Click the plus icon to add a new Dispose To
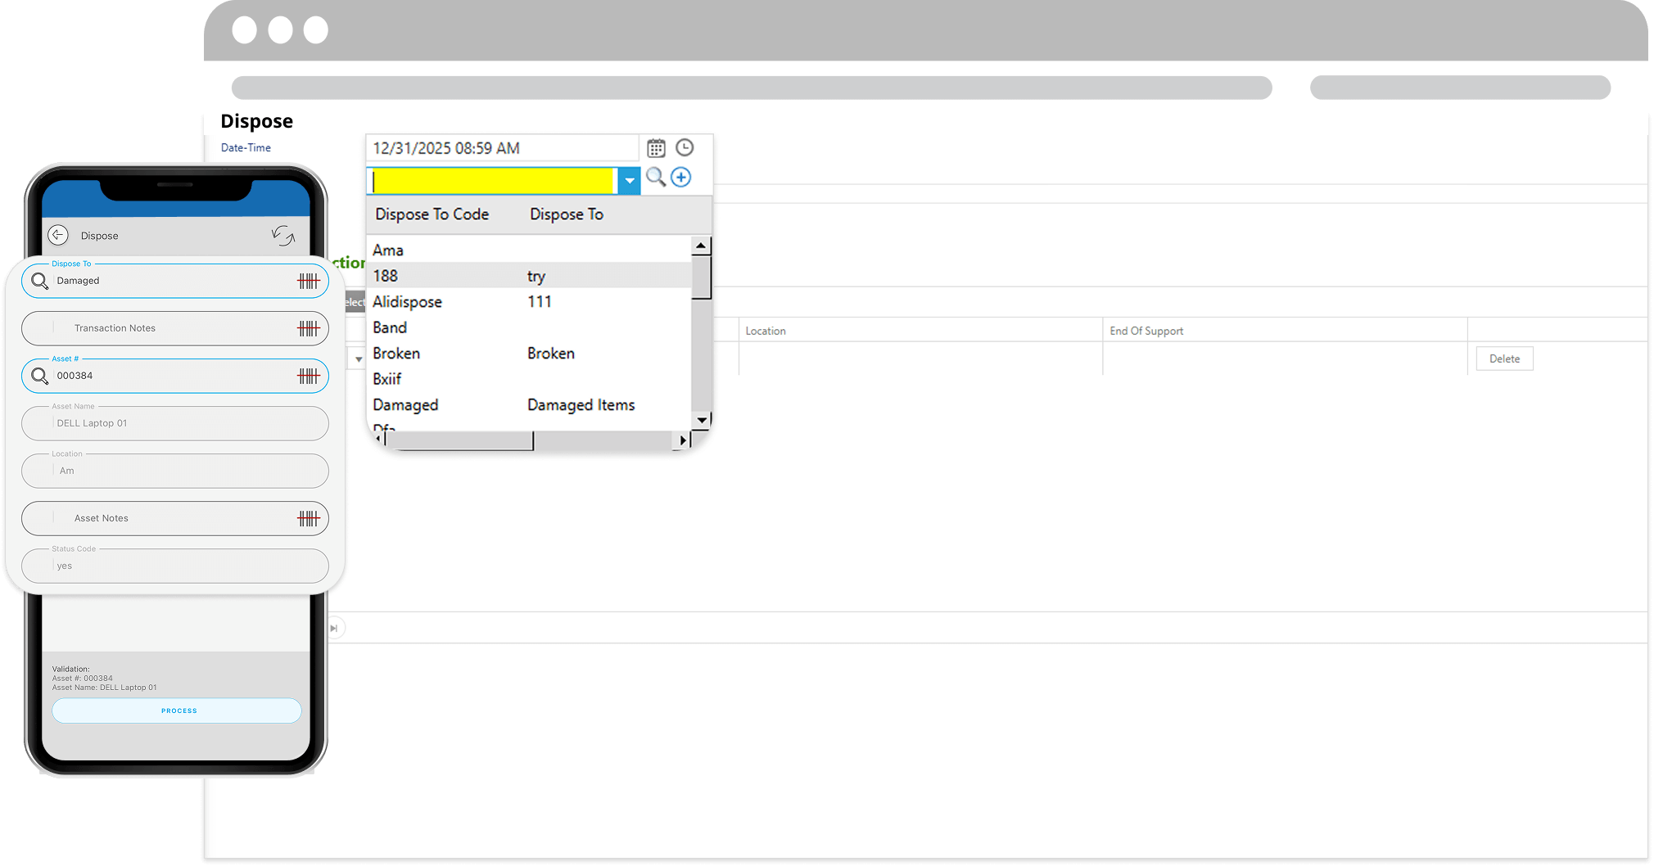 [680, 177]
